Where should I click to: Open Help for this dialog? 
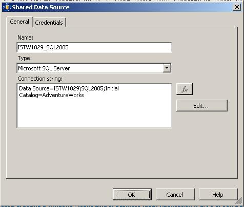(218, 195)
